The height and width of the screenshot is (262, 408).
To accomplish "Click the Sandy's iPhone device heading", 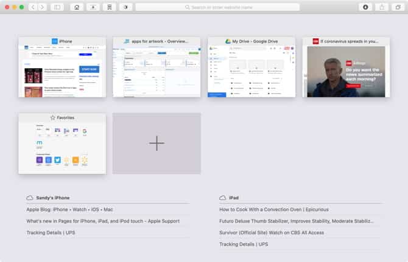I will [x=53, y=198].
